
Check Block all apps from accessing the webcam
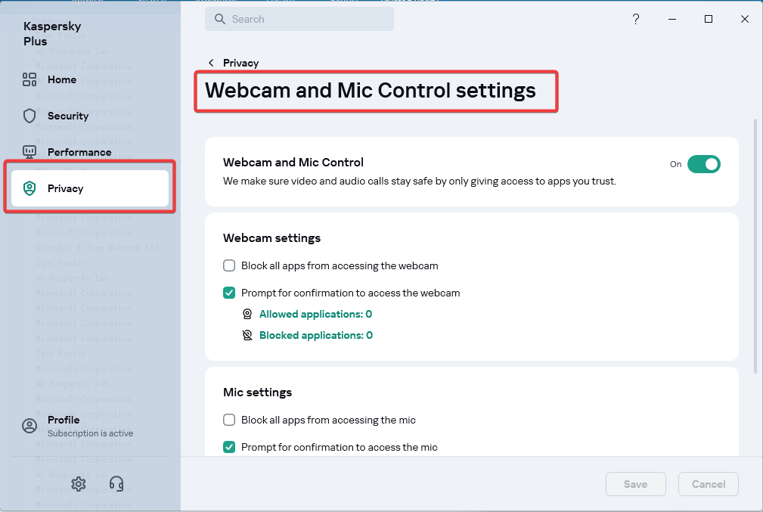(229, 266)
